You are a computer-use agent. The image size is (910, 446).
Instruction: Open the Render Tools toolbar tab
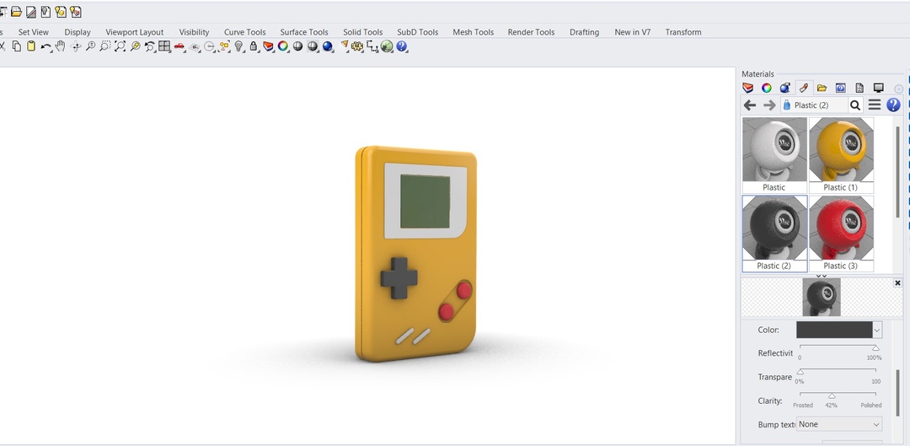pyautogui.click(x=531, y=32)
